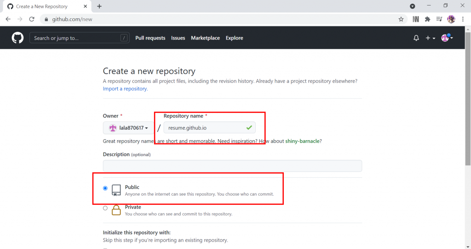471x249 pixels.
Task: Reload the page with refresh icon
Action: point(32,19)
